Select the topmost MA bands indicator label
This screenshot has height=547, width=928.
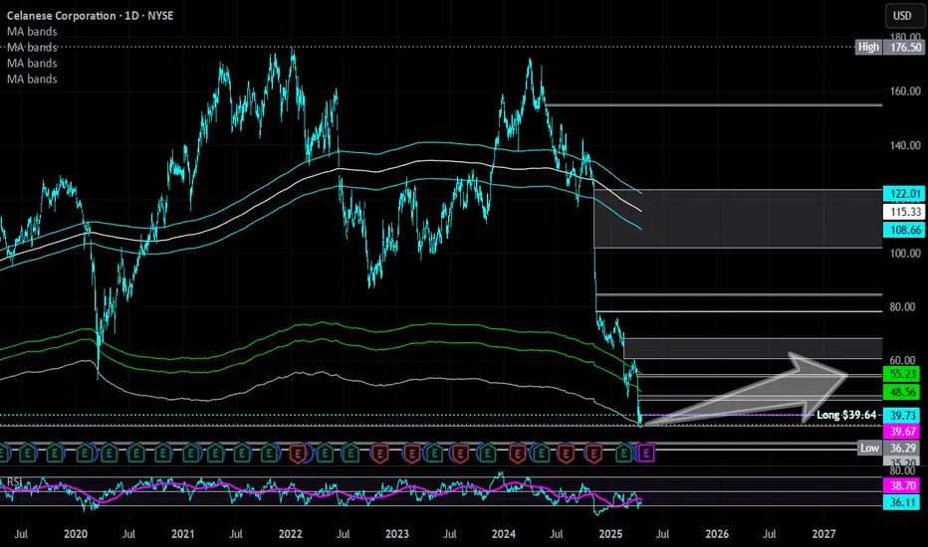click(x=32, y=32)
